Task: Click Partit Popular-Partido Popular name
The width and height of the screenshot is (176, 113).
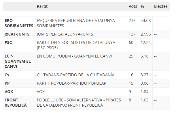Action: point(71,83)
